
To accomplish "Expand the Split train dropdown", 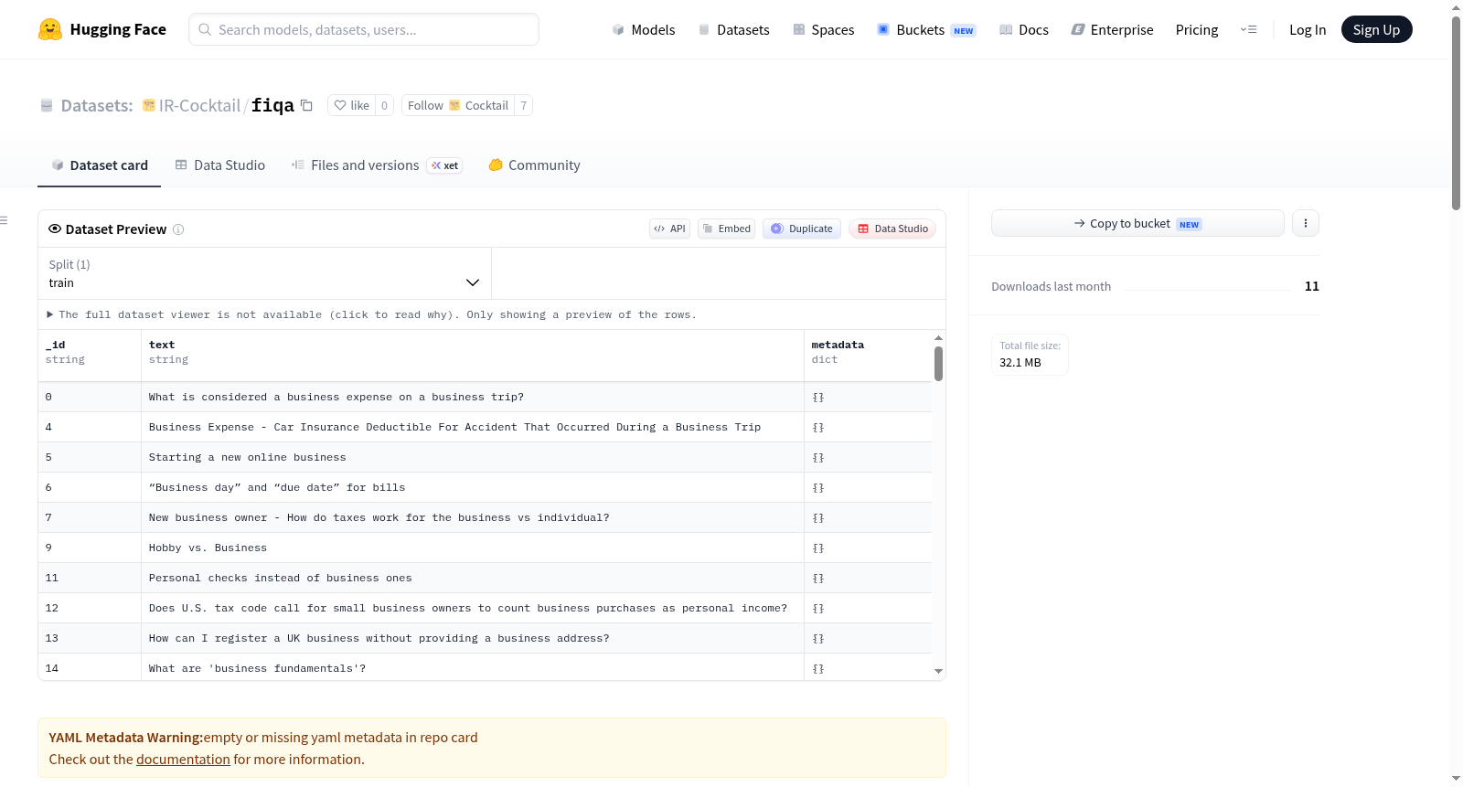I will click(x=264, y=273).
